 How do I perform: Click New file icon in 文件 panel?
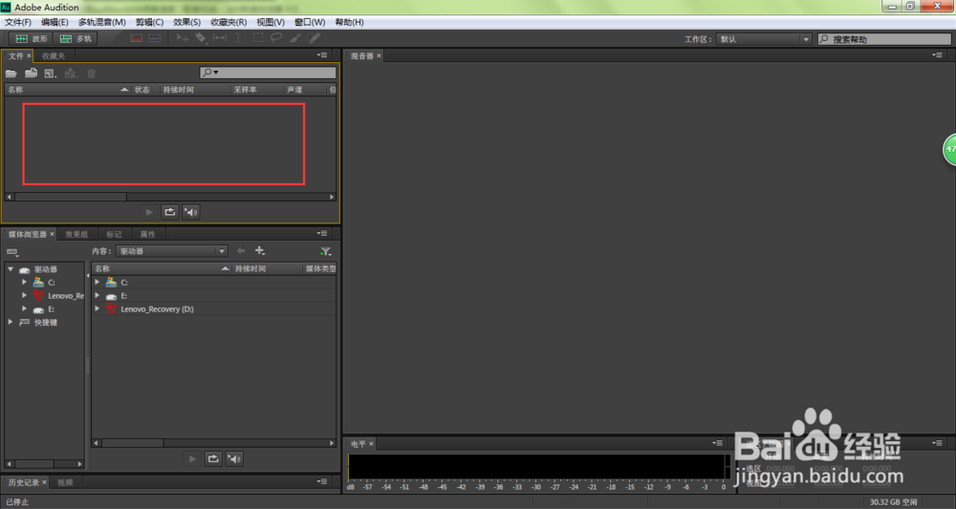coord(51,74)
